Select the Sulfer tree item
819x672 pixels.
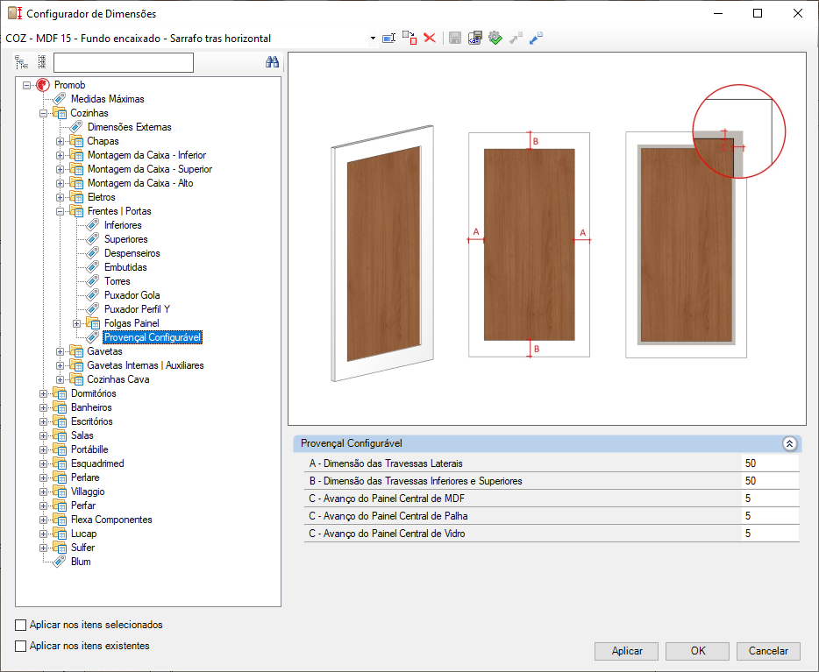click(x=83, y=548)
